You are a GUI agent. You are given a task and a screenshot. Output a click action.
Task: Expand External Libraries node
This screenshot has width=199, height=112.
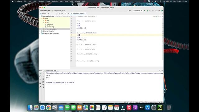[x=40, y=31]
